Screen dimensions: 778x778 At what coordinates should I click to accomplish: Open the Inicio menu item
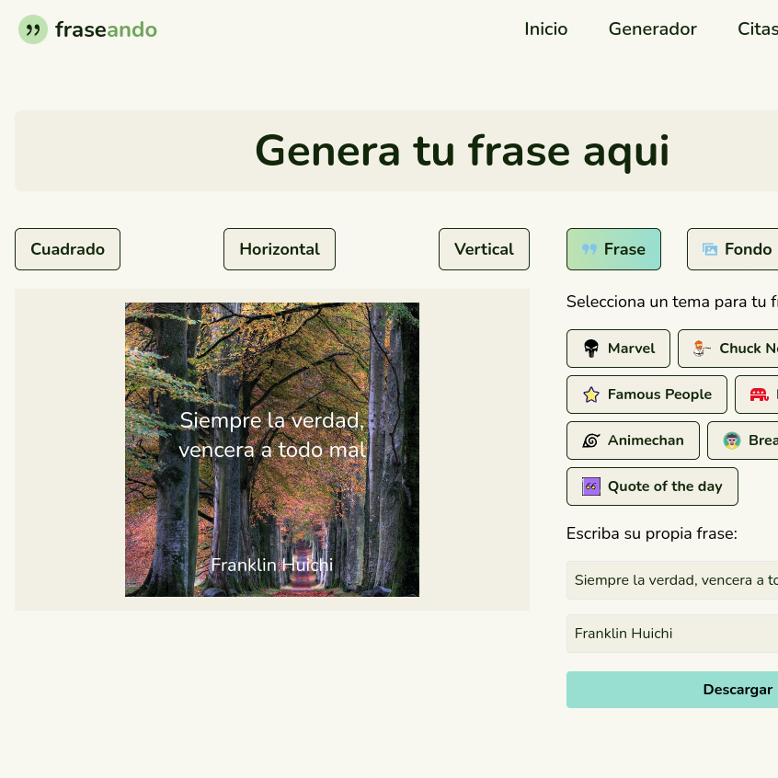(x=545, y=29)
